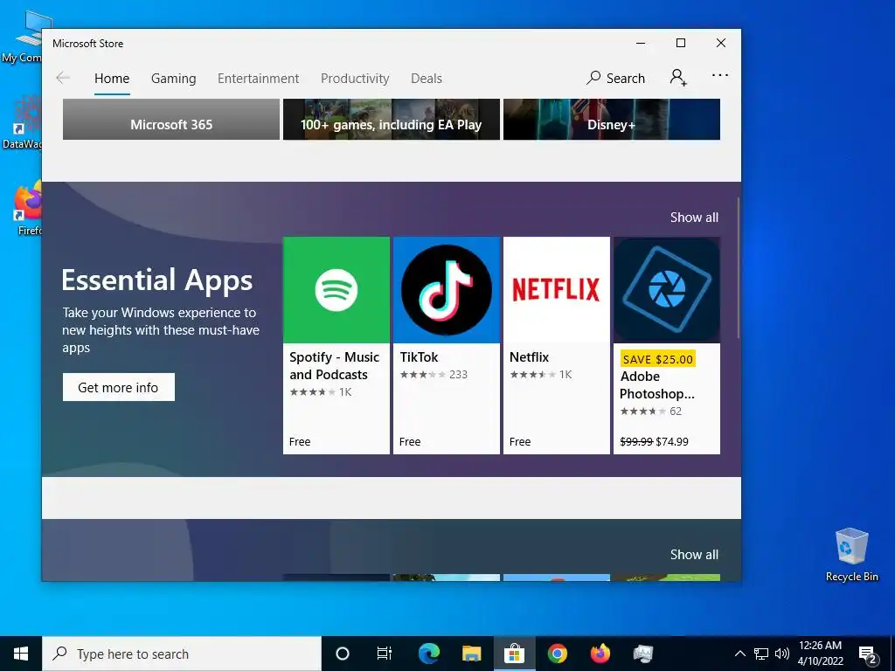Open the monitor app icon on taskbar

click(643, 654)
